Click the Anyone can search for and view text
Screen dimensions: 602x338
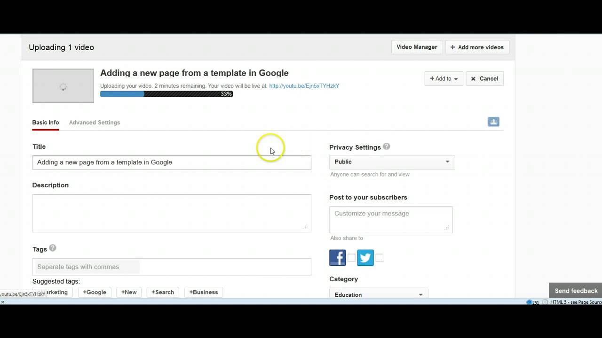coord(370,174)
